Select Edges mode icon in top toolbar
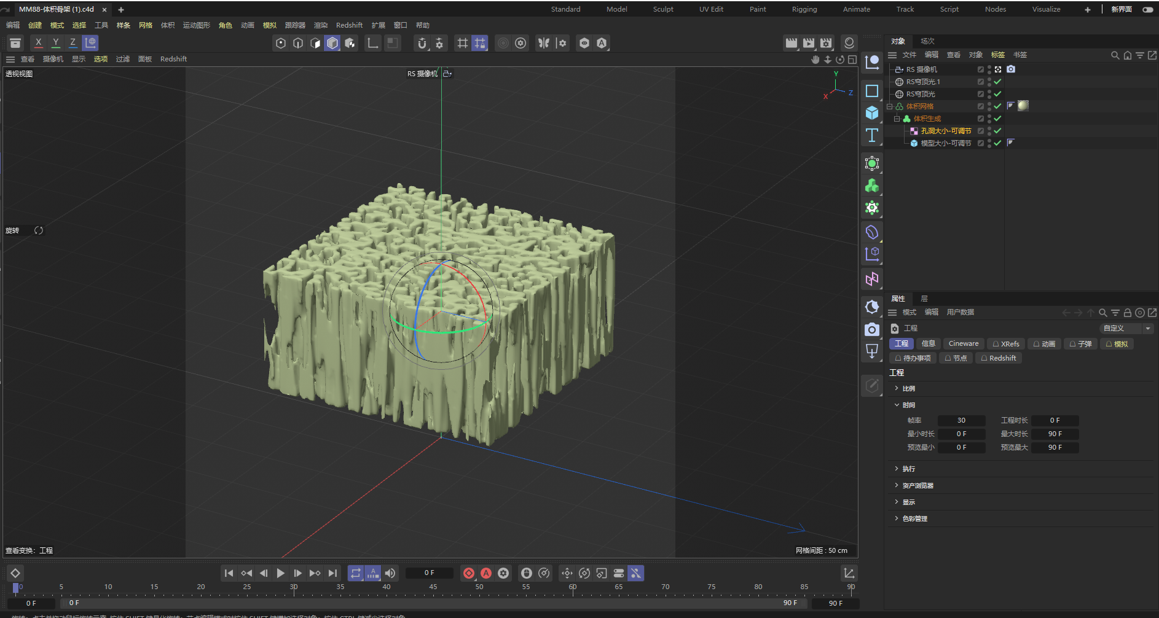 tap(298, 43)
